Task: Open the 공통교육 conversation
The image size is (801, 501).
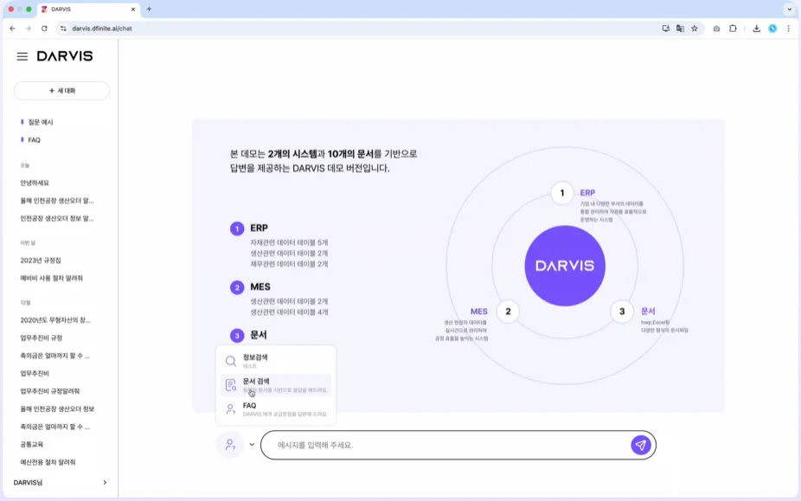Action: (x=32, y=444)
